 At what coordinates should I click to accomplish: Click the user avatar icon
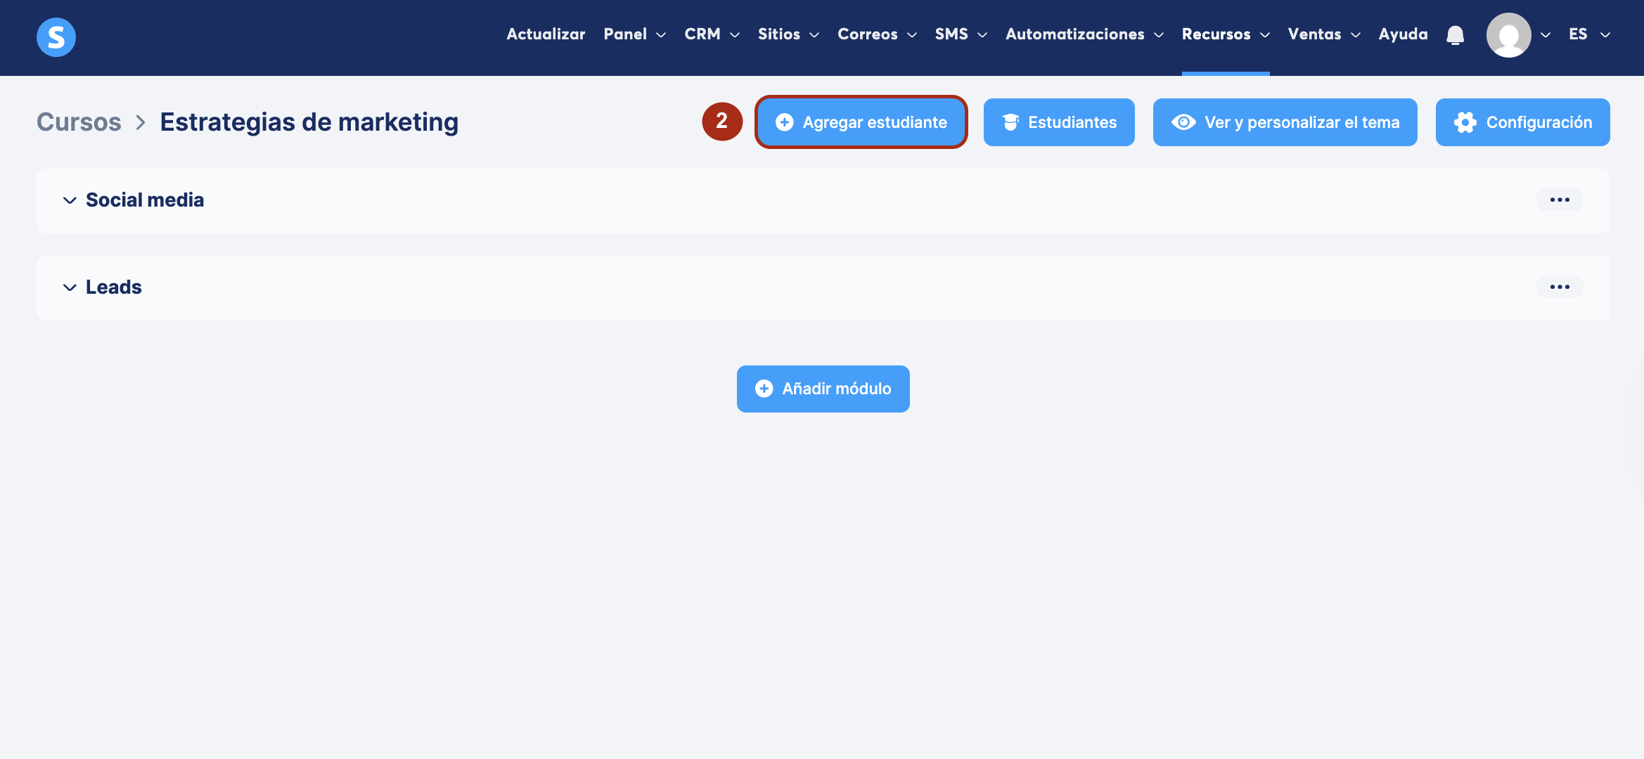1508,35
